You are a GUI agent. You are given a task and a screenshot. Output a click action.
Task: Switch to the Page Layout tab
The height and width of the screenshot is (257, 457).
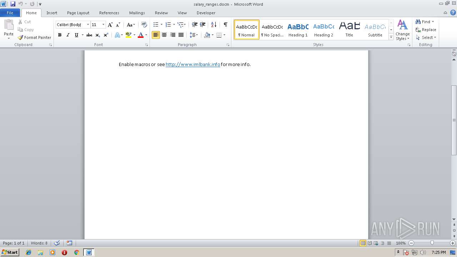pos(78,13)
